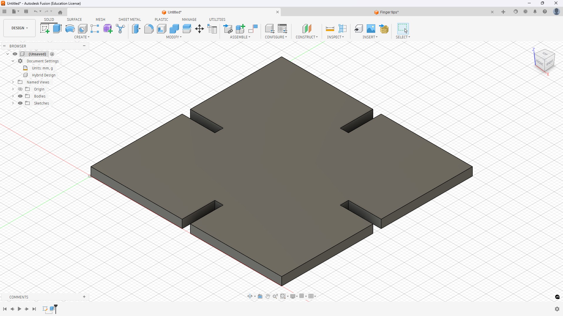Start the Create Sketch tool
The width and height of the screenshot is (563, 316).
tap(45, 29)
